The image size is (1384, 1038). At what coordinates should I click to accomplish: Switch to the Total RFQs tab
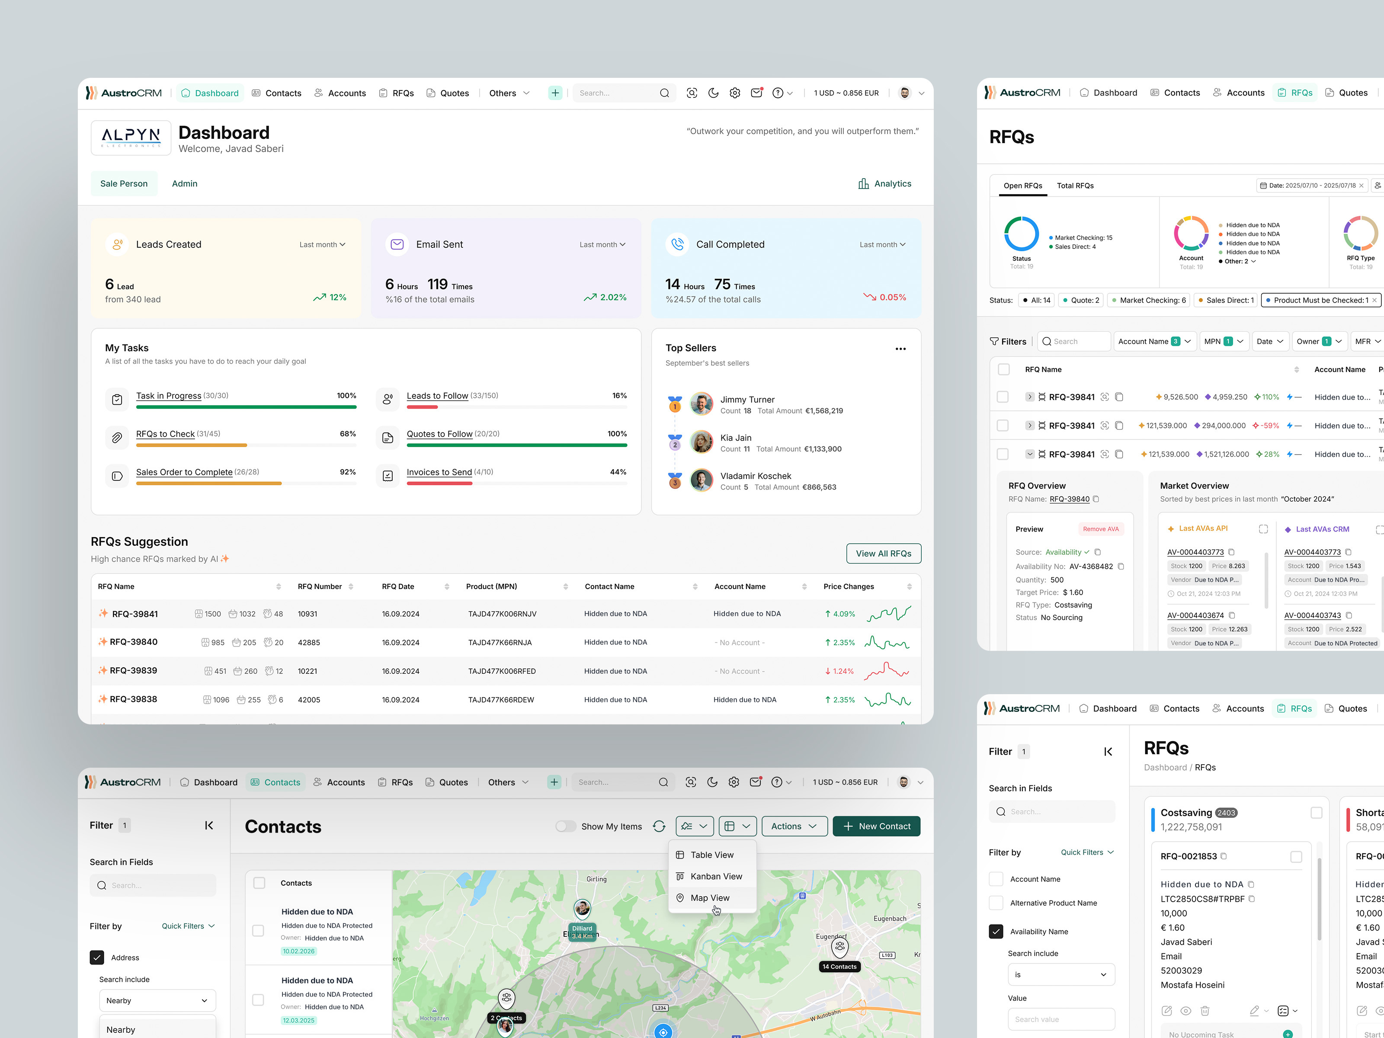1075,186
